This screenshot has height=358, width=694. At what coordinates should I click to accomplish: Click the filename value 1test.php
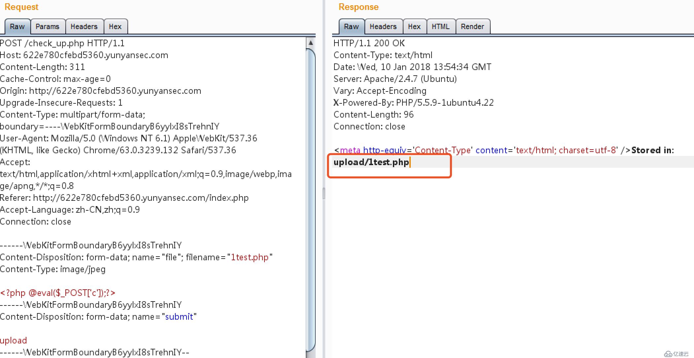click(x=250, y=257)
